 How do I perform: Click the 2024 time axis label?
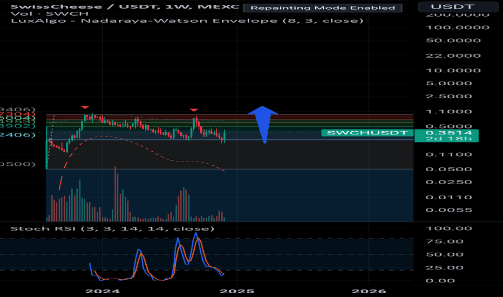coord(103,292)
